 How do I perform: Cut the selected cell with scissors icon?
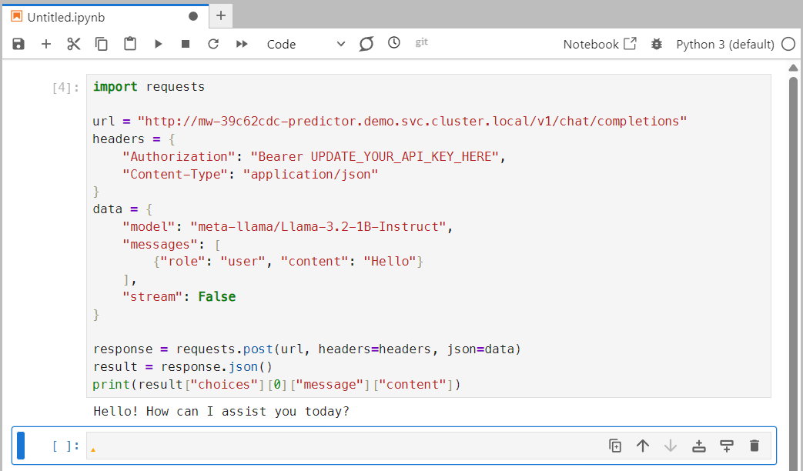73,44
